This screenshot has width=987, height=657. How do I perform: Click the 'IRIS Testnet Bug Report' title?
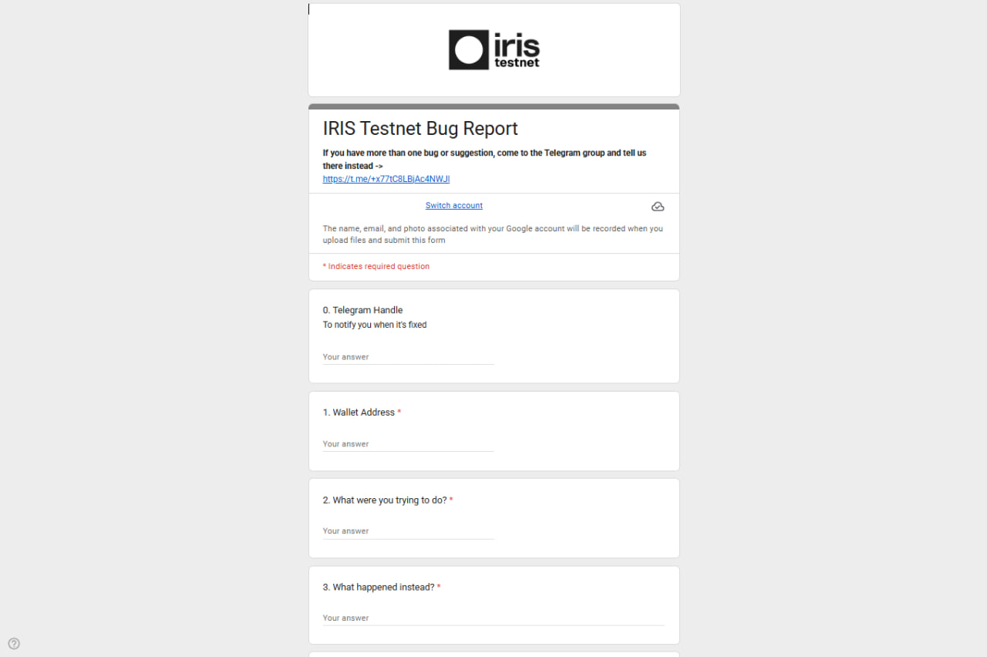(420, 129)
